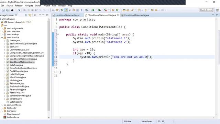220x124 pixels.
Task: Click the editor horizontal scrollbar
Action: coord(137,117)
